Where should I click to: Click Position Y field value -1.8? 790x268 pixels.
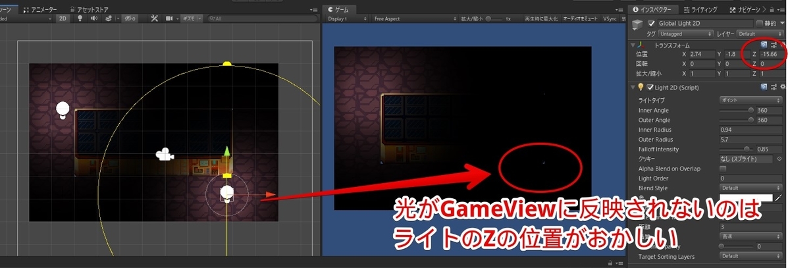737,54
